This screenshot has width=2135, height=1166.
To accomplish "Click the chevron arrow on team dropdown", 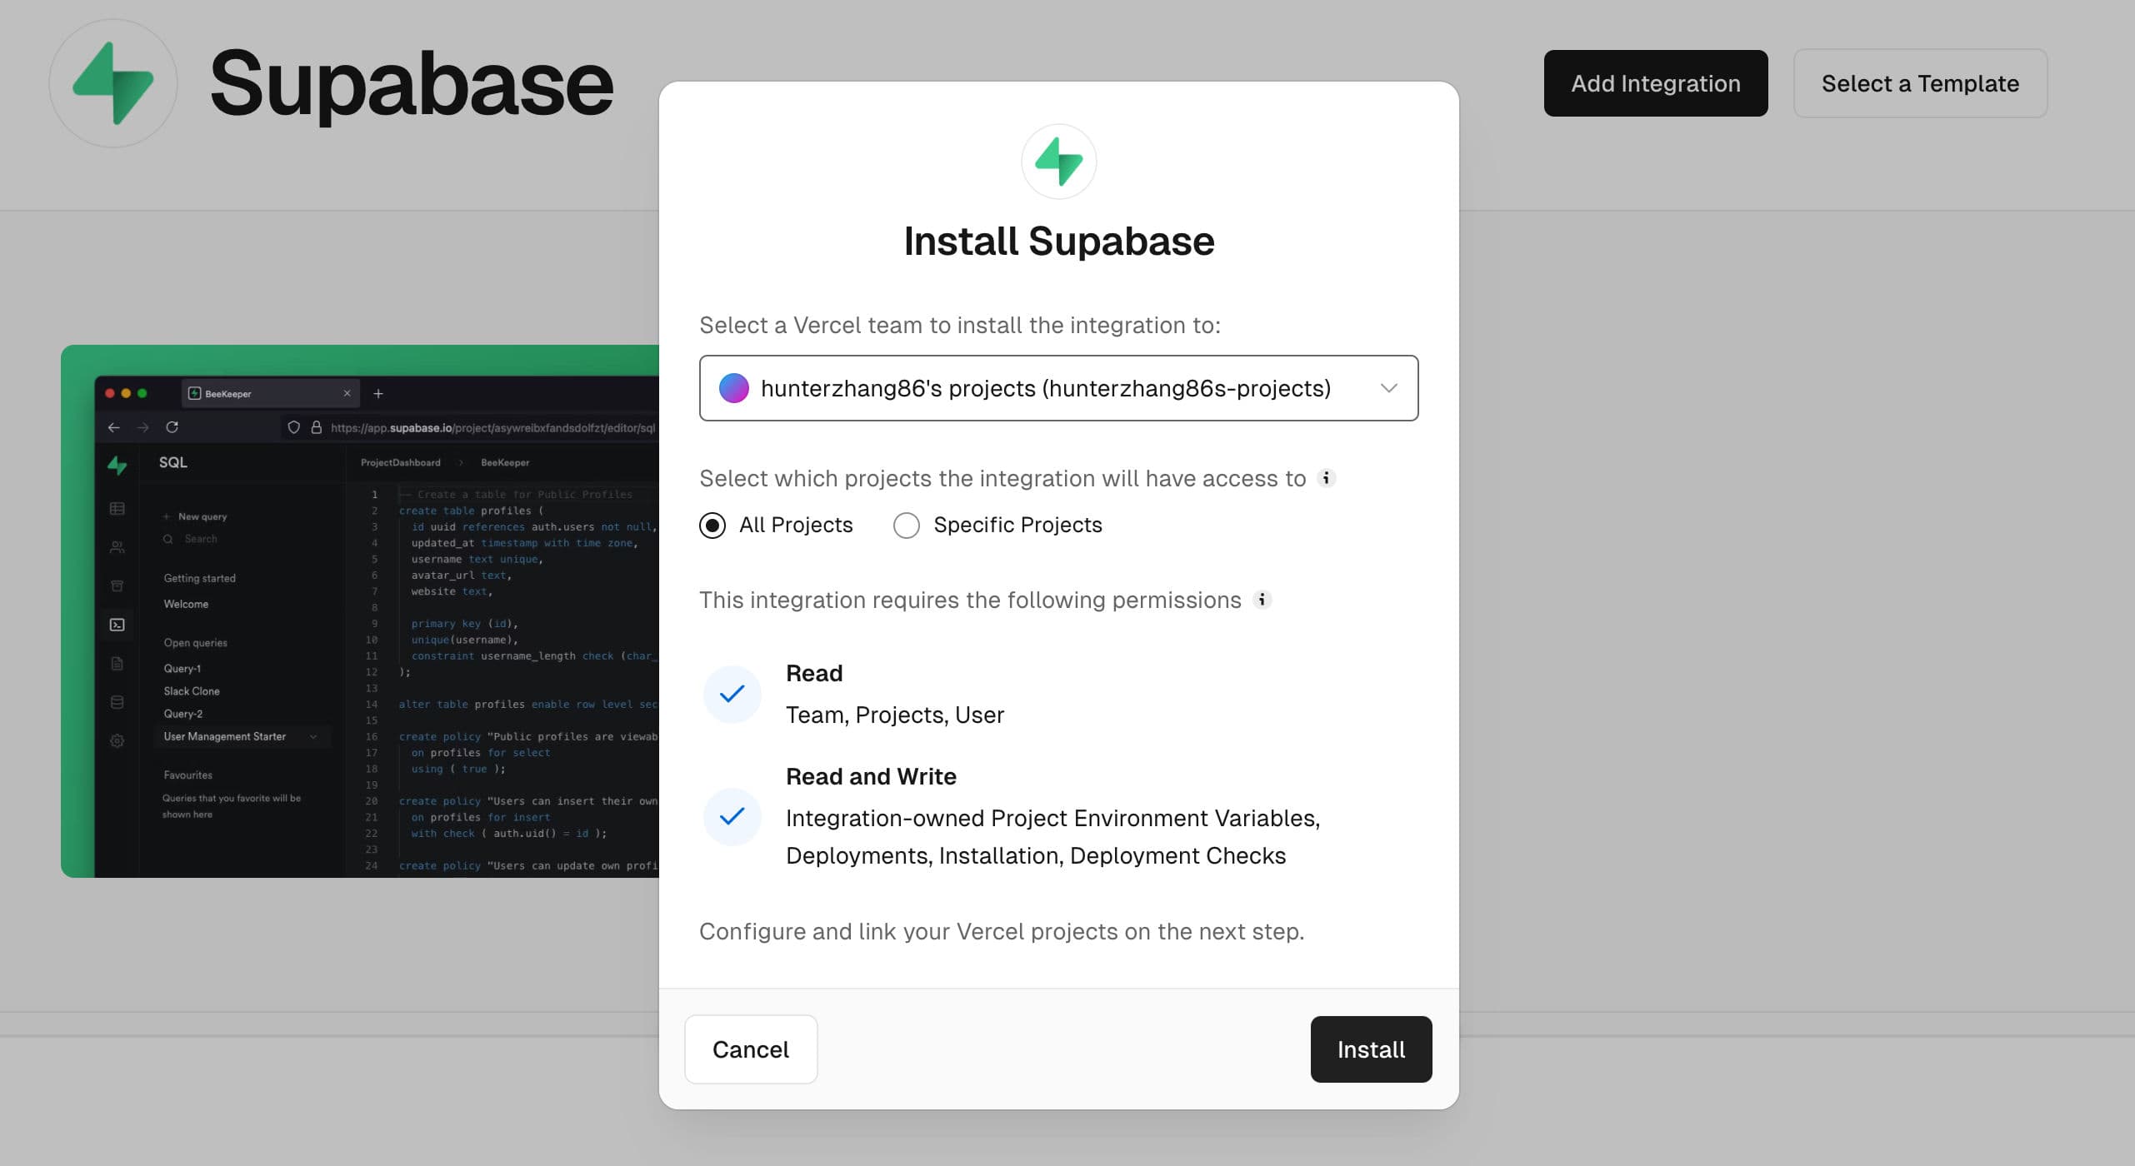I will pos(1387,388).
